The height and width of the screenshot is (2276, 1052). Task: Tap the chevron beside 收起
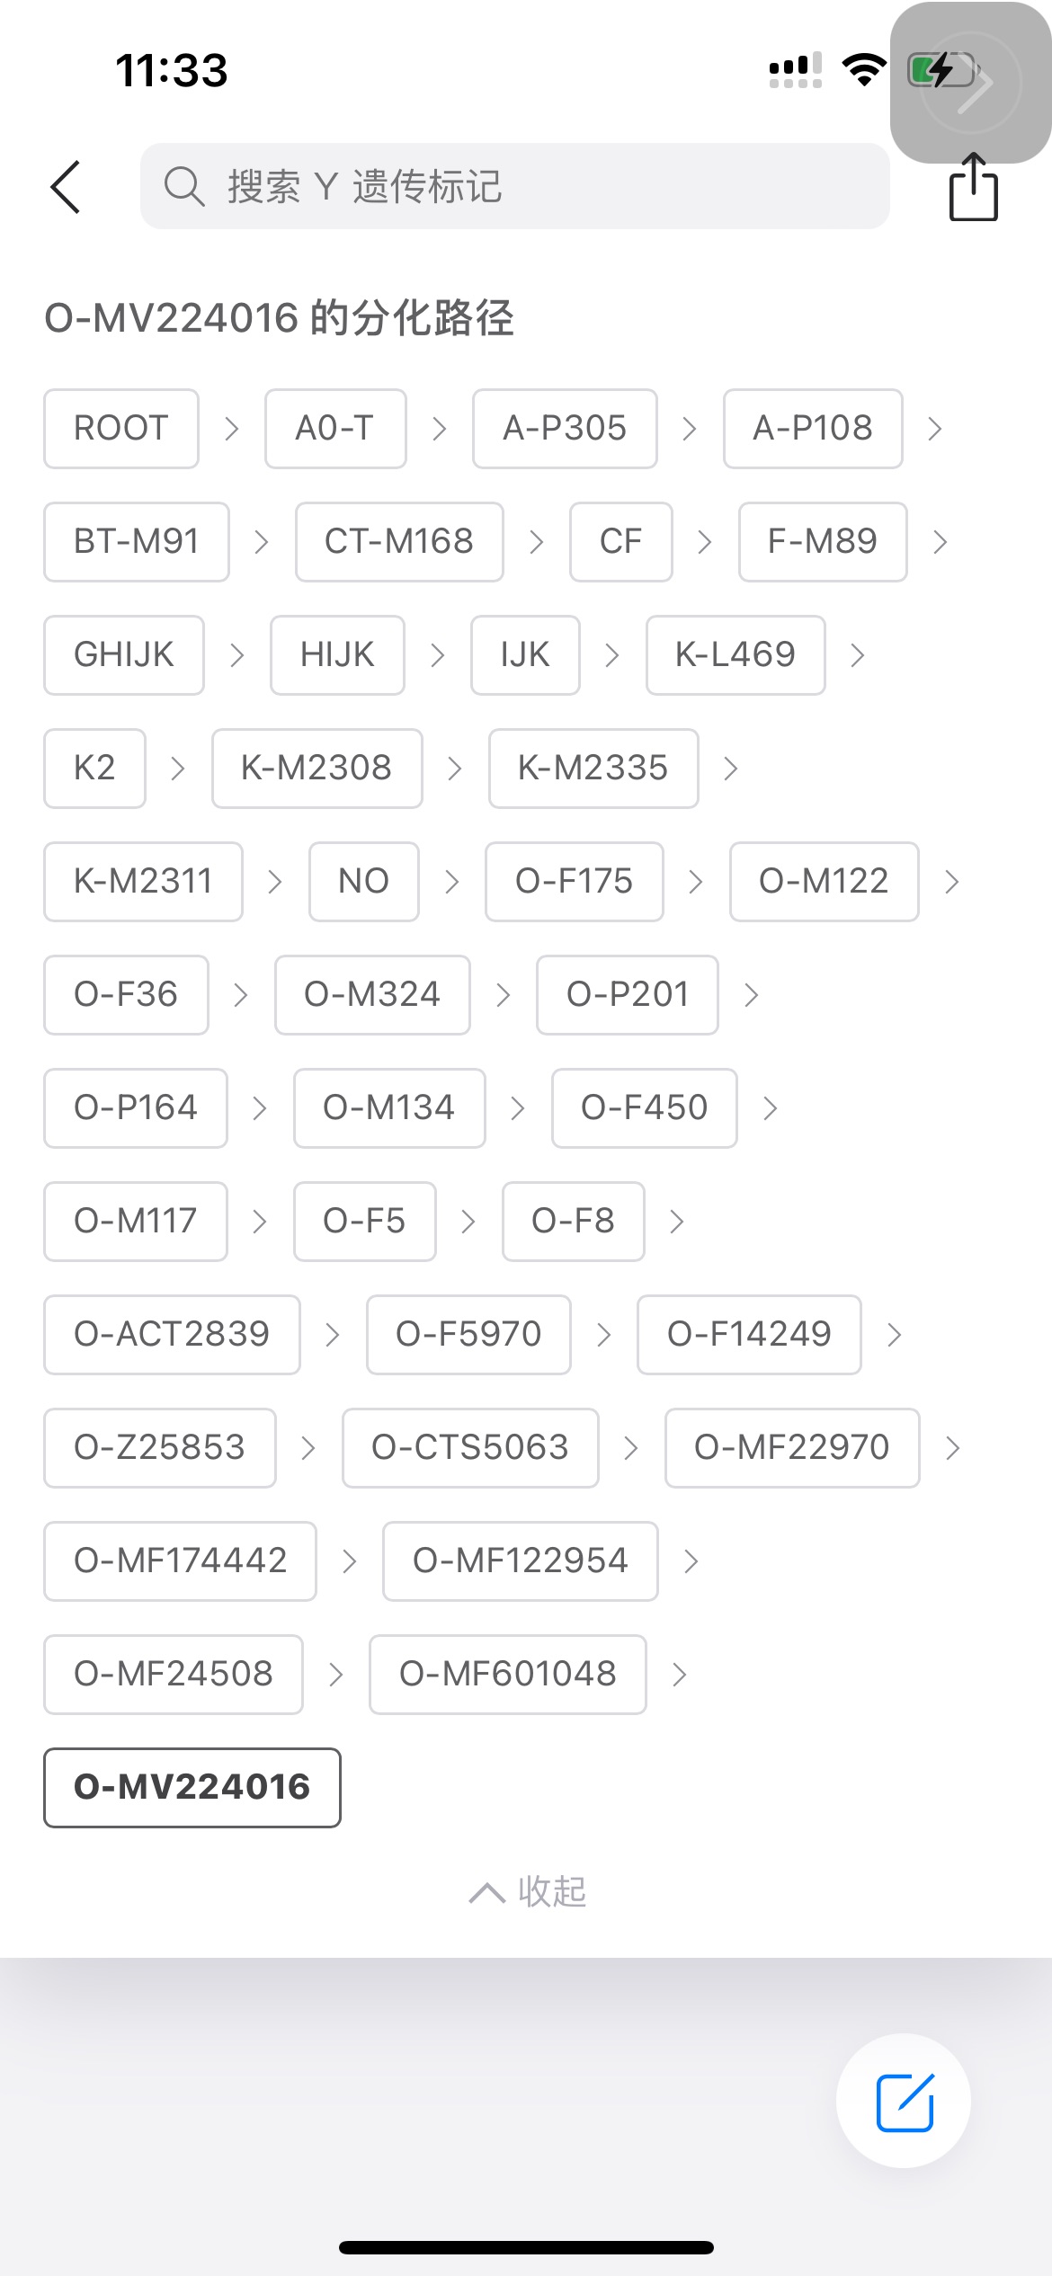(486, 1893)
